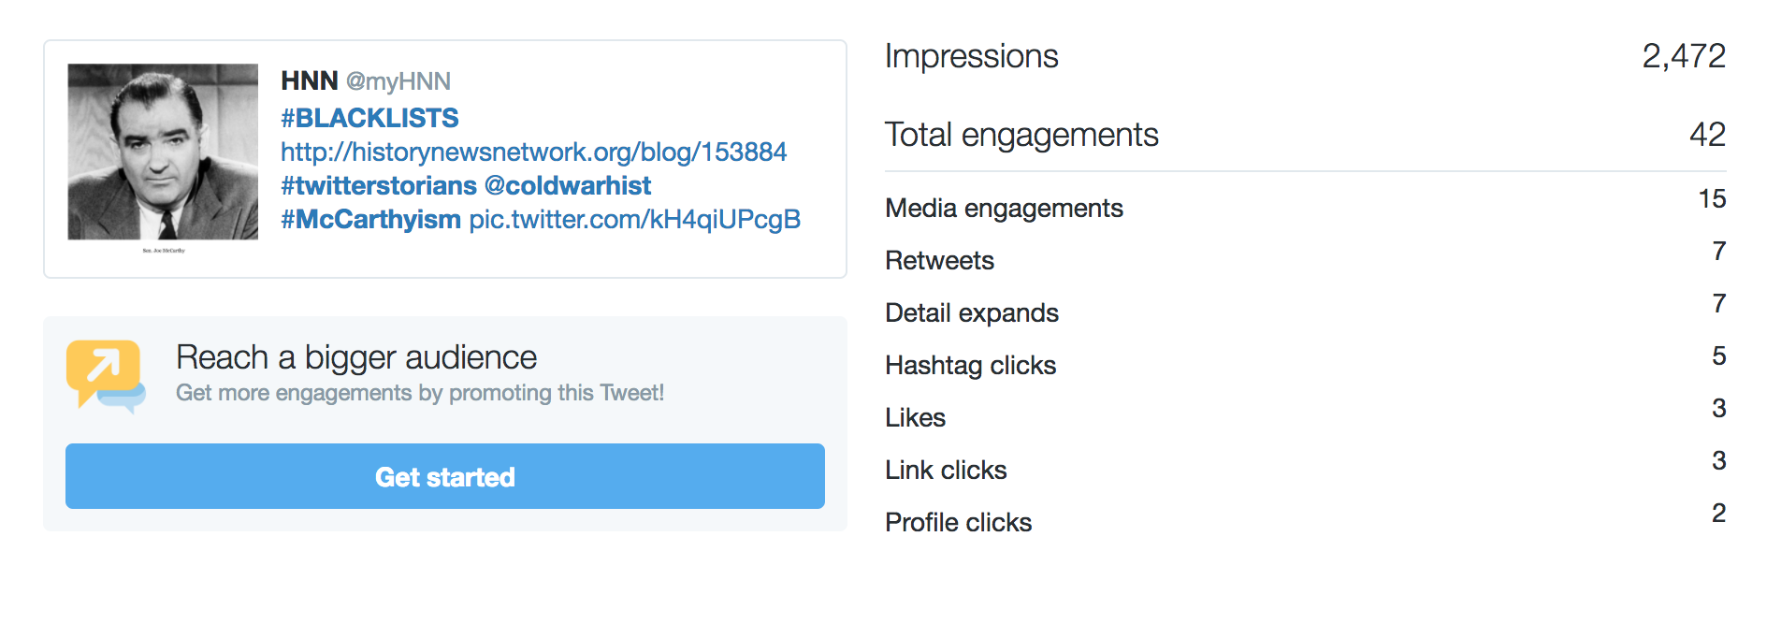This screenshot has width=1781, height=638.
Task: Click the Get started button
Action: (445, 476)
